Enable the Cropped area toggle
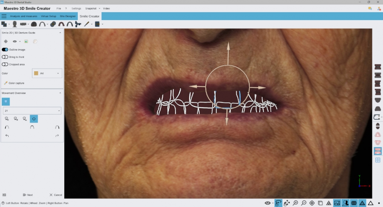This screenshot has width=383, height=207. (x=5, y=65)
